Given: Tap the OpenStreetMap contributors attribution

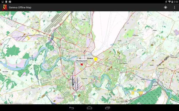Looking at the screenshot, I should coord(16,103).
